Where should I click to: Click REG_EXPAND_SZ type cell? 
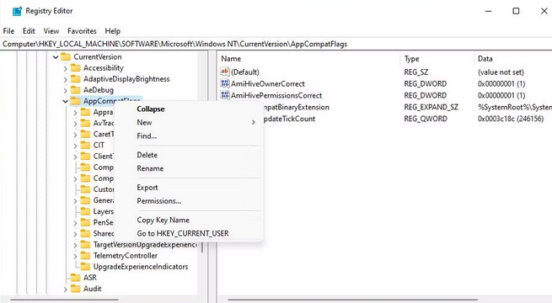[x=431, y=107]
